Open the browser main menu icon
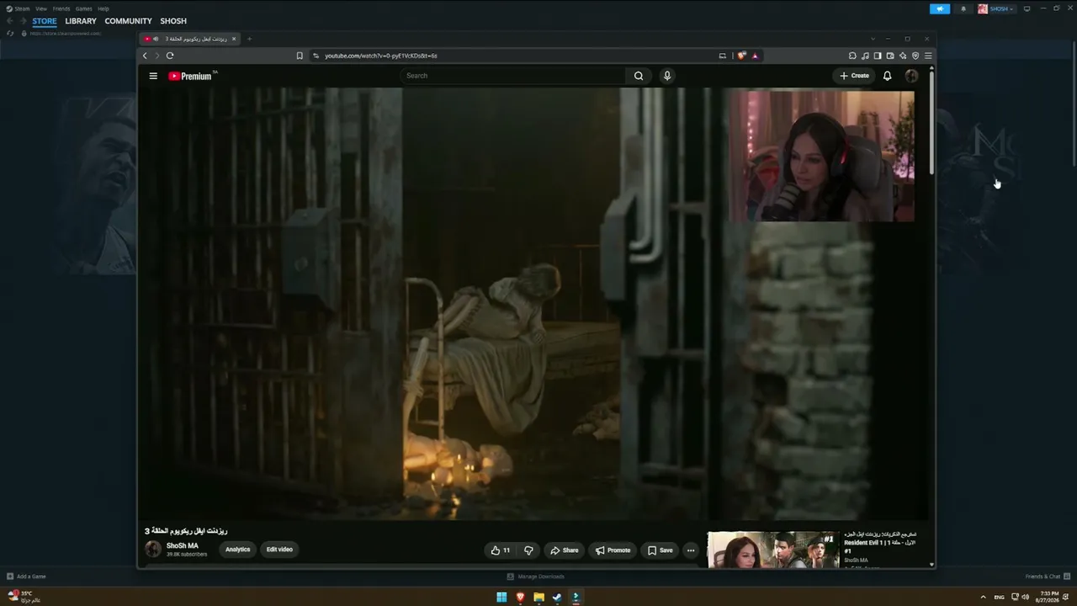This screenshot has height=606, width=1077. tap(928, 56)
